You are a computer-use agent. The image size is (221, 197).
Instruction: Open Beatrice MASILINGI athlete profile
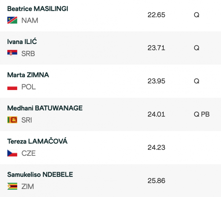click(x=37, y=9)
